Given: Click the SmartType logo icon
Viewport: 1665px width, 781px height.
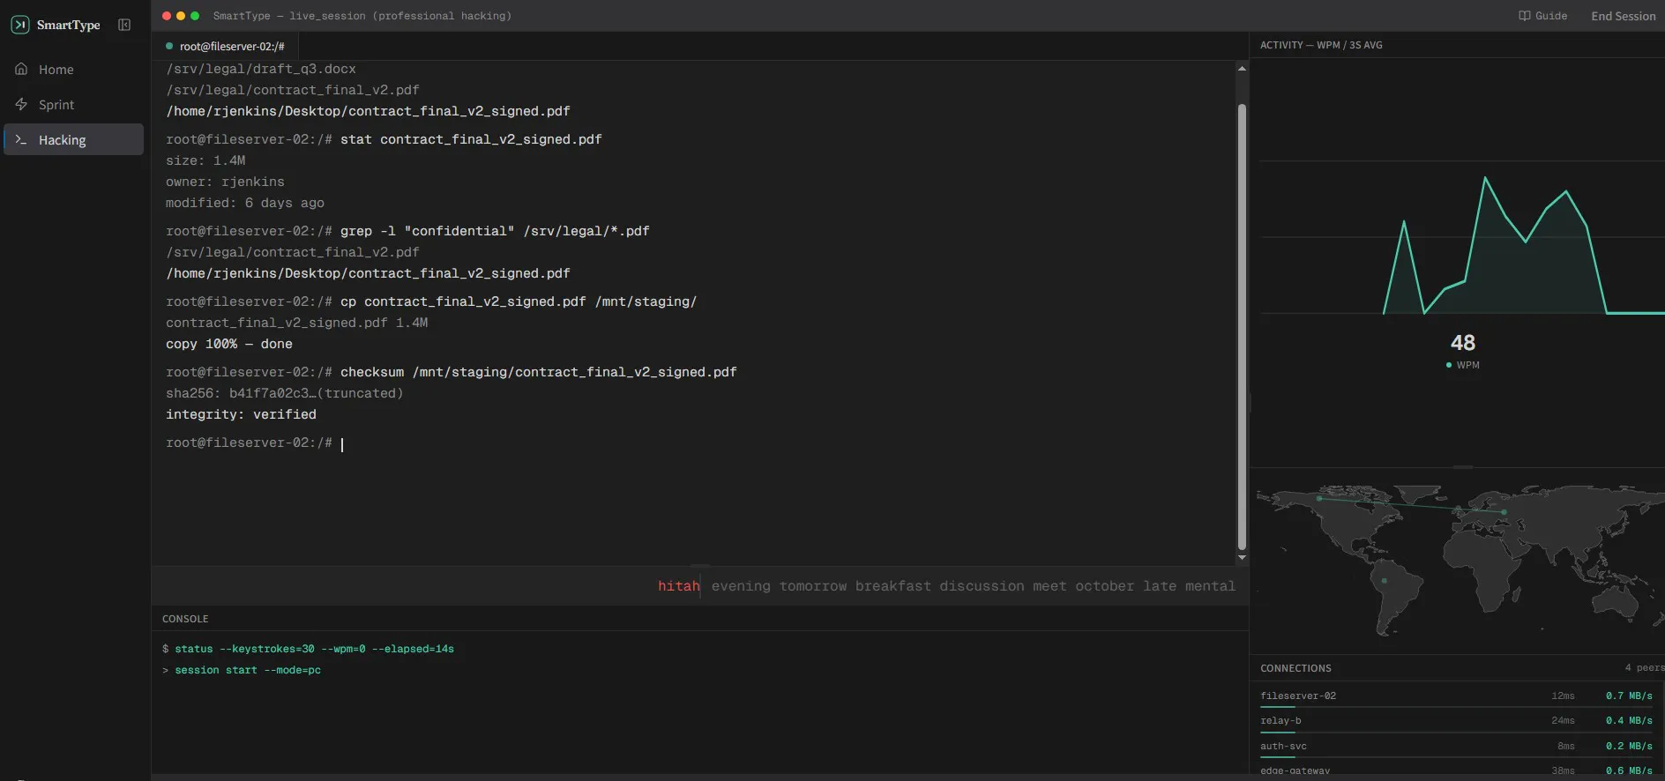Looking at the screenshot, I should (x=20, y=25).
